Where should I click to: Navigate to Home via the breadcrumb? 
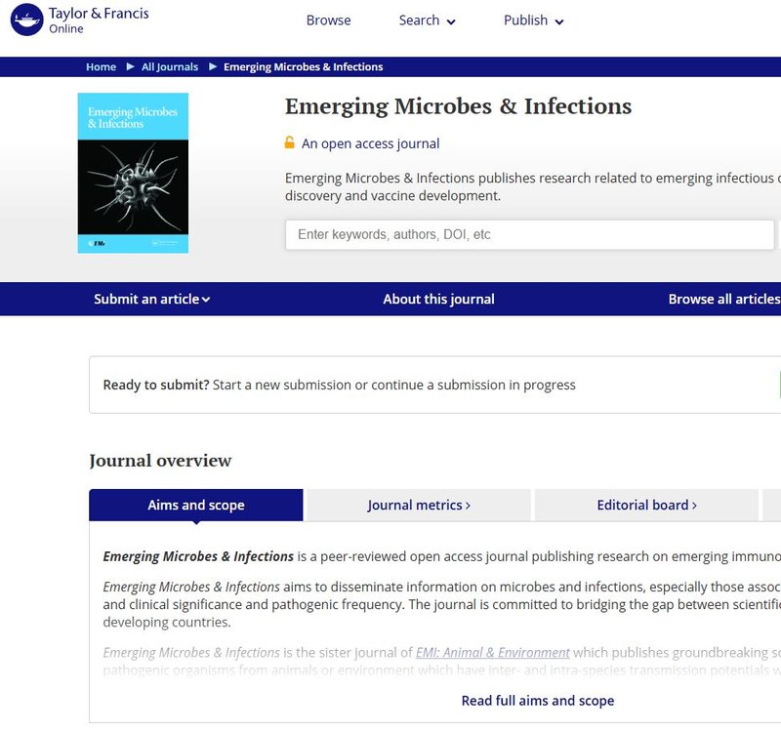tap(101, 66)
